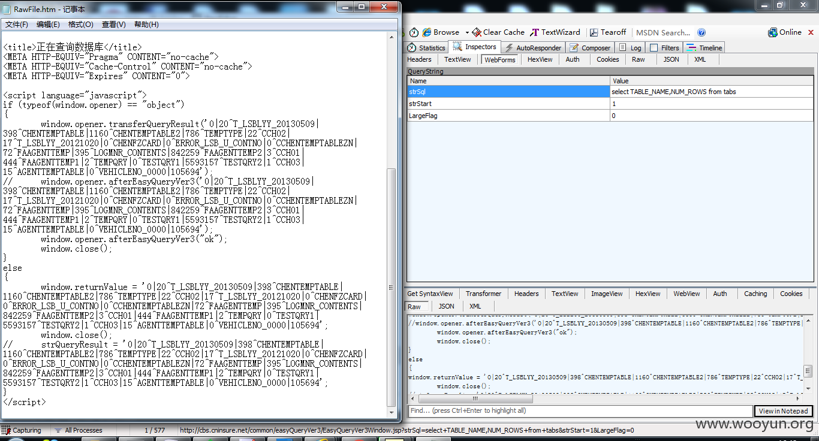Click the MSDN Search box
Viewport: 819px width, 441px height.
tap(663, 32)
